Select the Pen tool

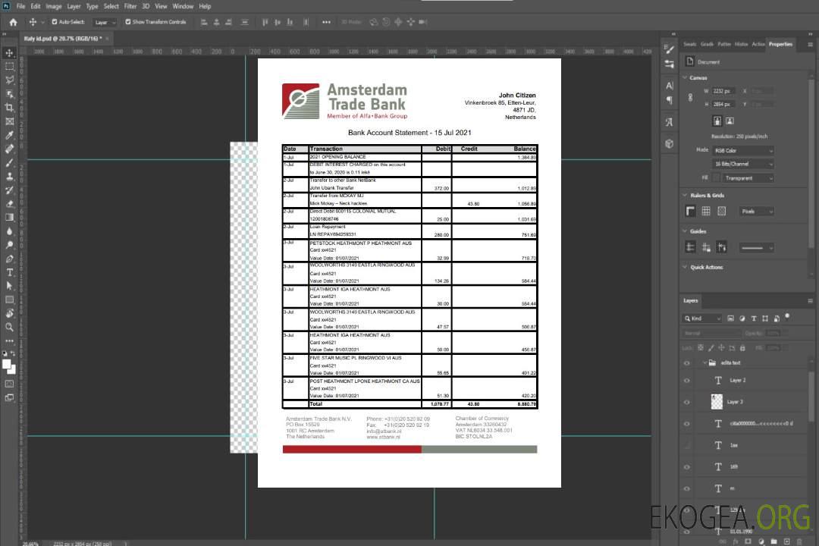pos(9,259)
